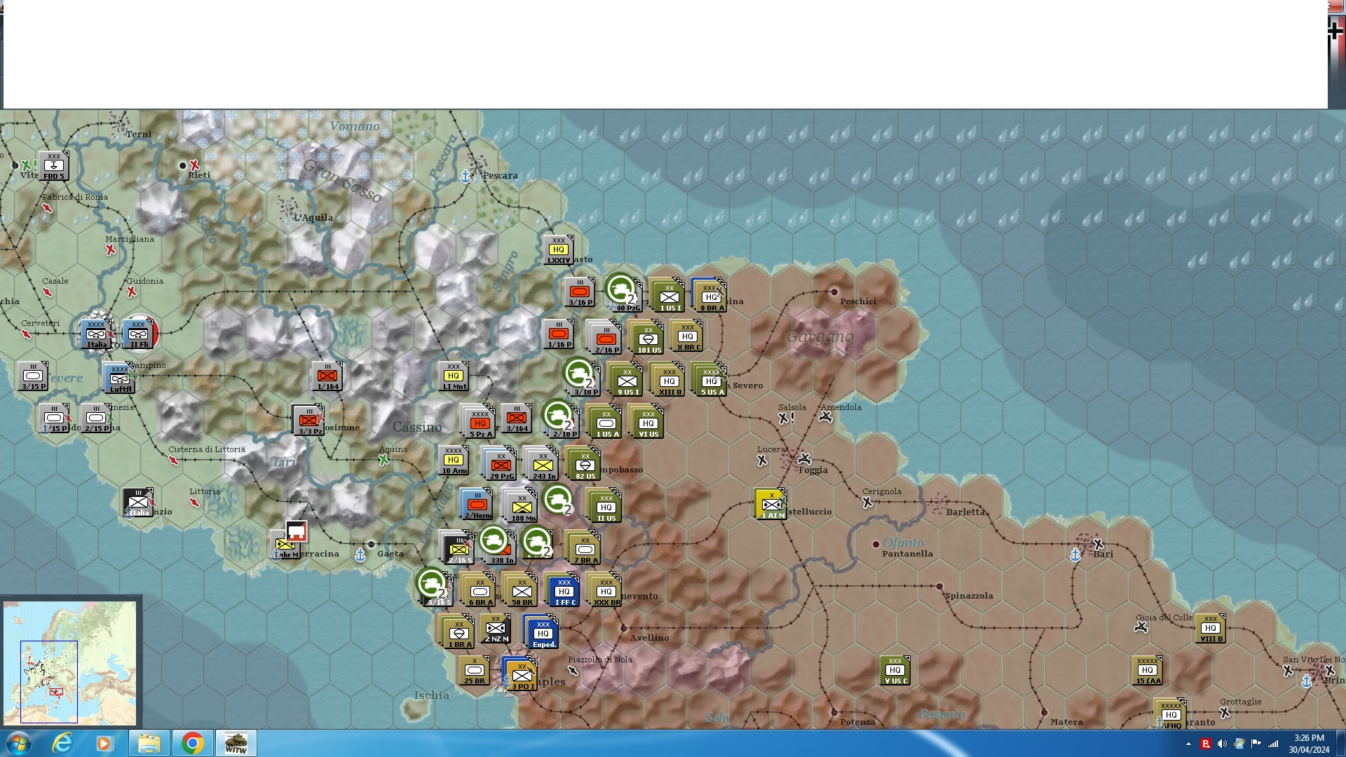This screenshot has width=1346, height=757.
Task: Select the 2 NZ M division counter
Action: point(496,629)
